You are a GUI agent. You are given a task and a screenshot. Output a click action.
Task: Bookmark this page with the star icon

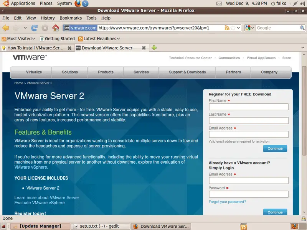click(233, 28)
